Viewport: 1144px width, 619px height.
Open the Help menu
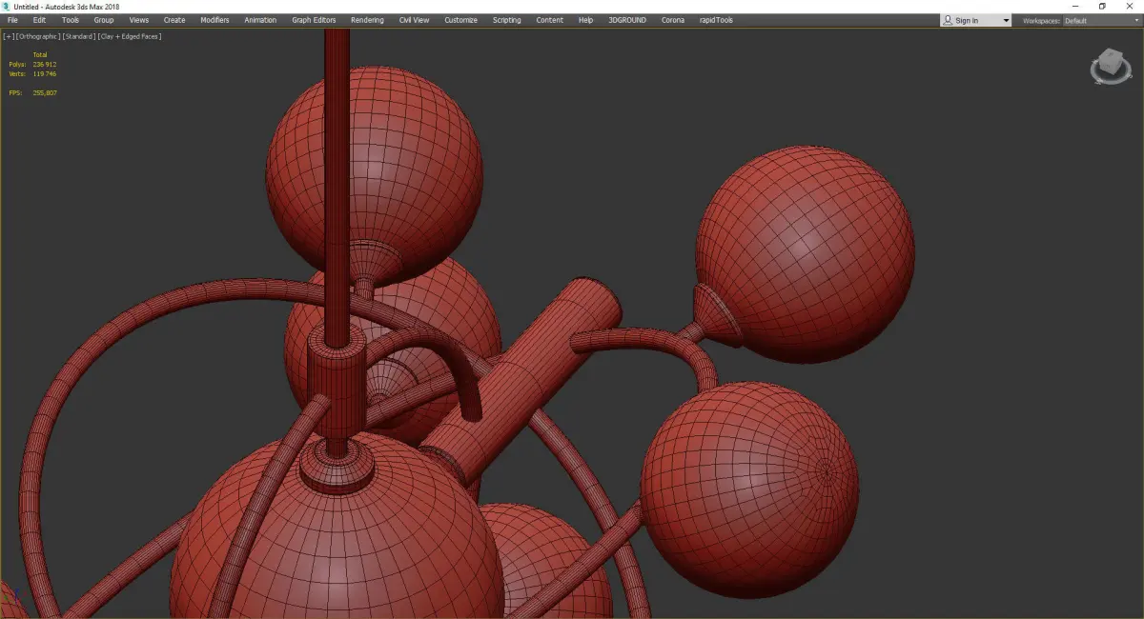(585, 20)
